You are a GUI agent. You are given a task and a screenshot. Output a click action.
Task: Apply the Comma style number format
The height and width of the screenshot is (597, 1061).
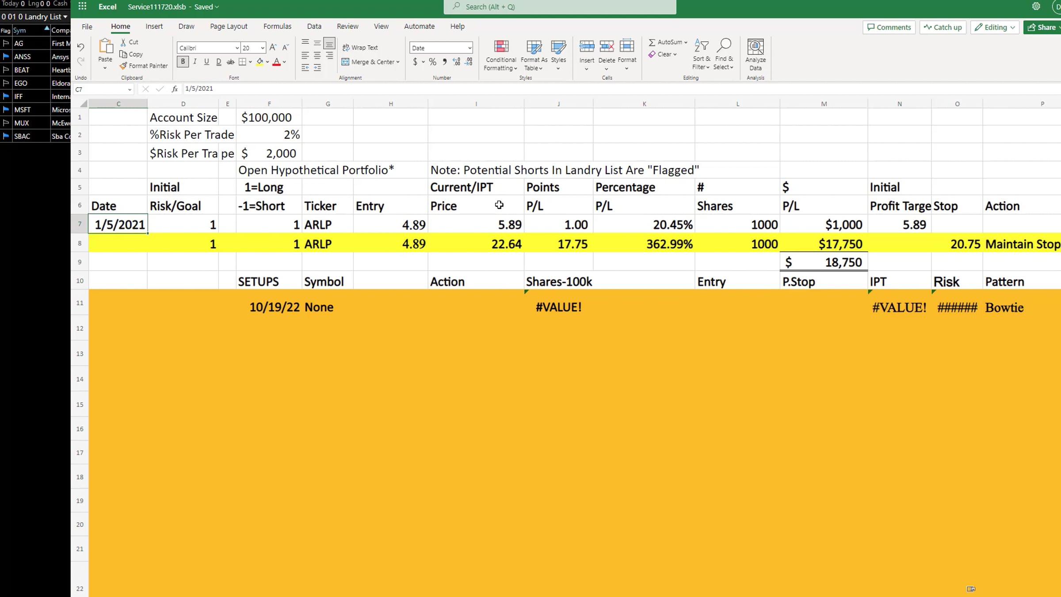click(444, 62)
